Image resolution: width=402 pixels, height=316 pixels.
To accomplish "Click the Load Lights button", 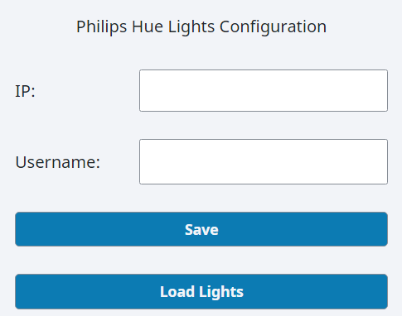I will pyautogui.click(x=201, y=291).
